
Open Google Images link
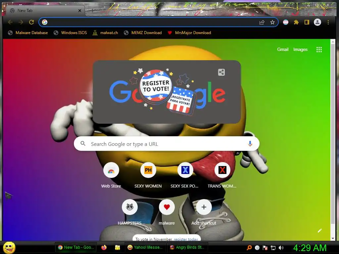300,50
